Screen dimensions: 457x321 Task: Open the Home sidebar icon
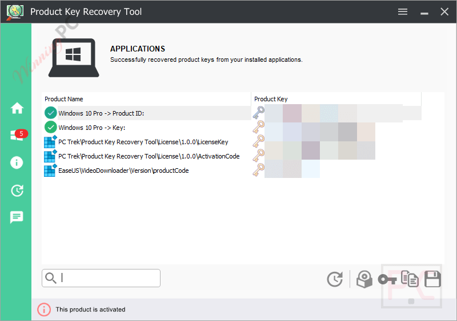(17, 108)
